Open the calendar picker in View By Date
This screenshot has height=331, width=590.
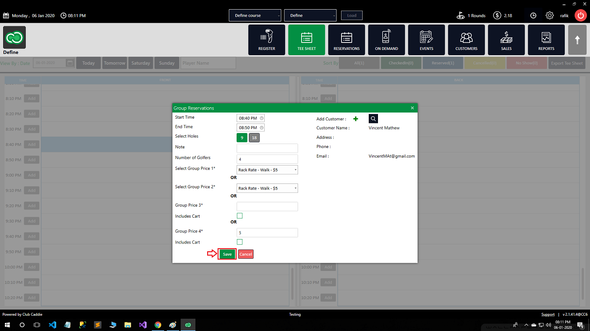[x=70, y=63]
